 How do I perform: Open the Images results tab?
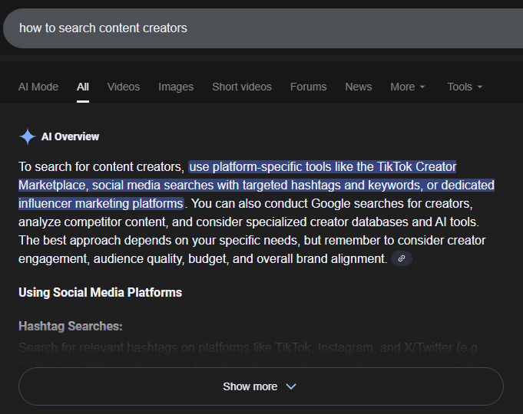pos(176,87)
